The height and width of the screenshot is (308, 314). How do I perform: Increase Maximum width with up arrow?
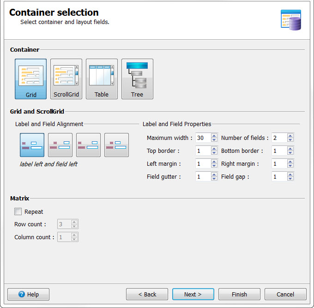[x=214, y=136]
